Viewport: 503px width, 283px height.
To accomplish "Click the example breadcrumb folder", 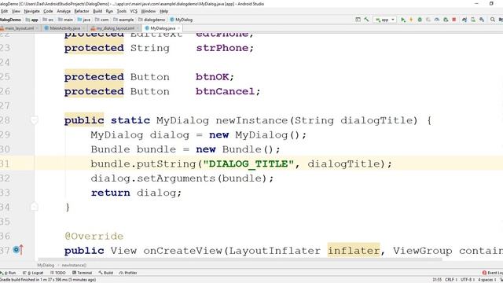I will (x=123, y=20).
